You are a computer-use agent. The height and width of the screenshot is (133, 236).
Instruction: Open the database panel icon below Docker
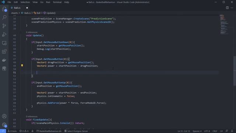(x=4, y=68)
